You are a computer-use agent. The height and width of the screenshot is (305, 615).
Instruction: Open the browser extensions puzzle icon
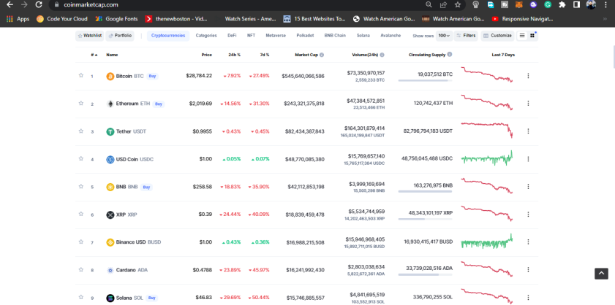click(562, 4)
